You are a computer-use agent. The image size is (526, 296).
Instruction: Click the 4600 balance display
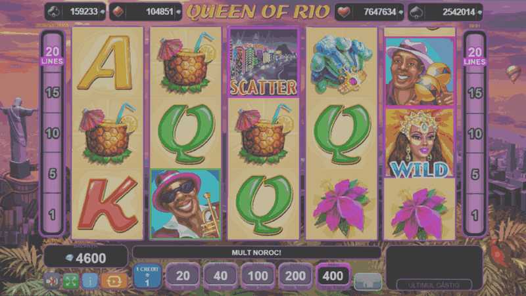[x=86, y=257]
